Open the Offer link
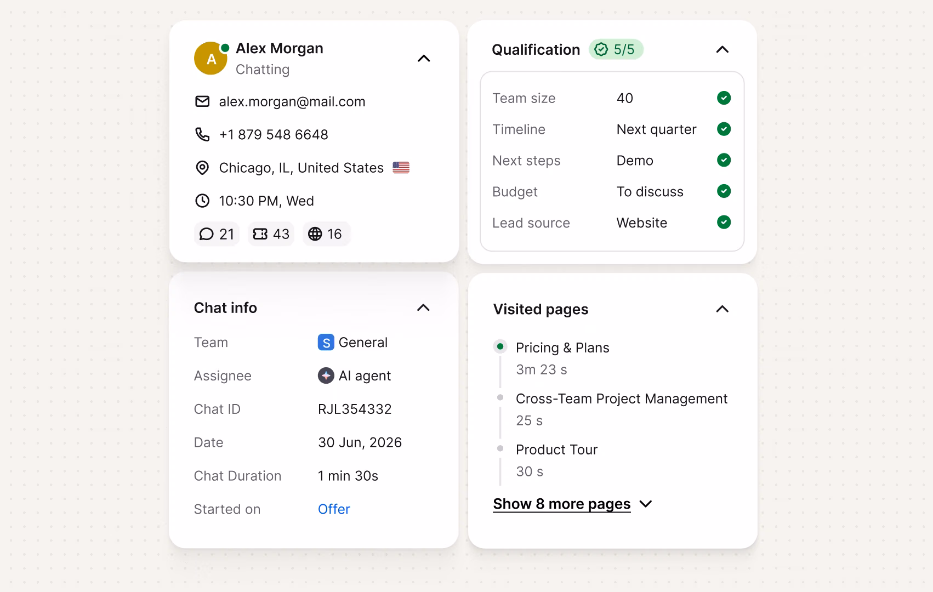 pos(334,509)
